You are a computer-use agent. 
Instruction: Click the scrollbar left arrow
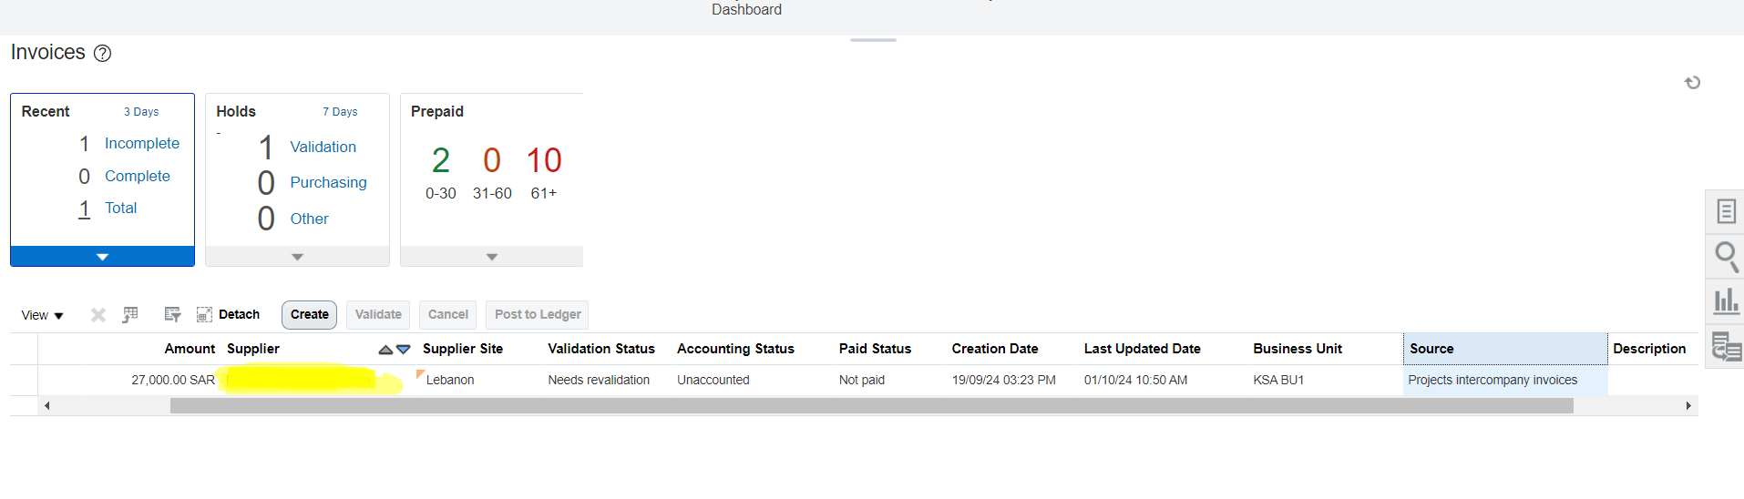pos(46,405)
